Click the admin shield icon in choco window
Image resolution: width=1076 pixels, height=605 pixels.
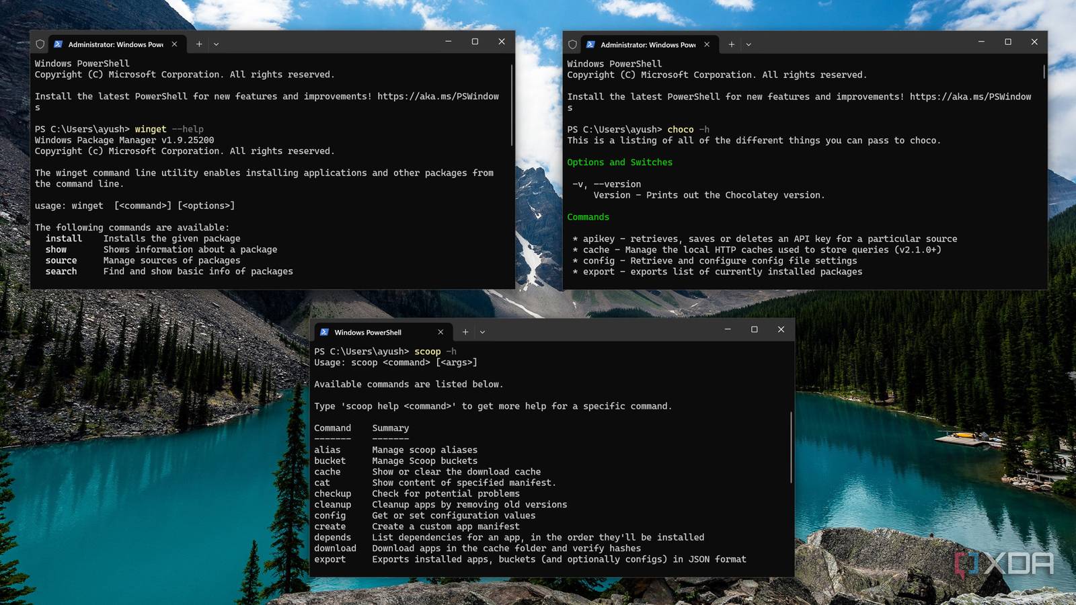572,44
